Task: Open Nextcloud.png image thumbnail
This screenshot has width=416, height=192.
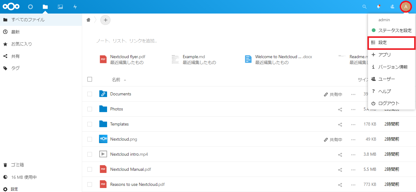Action: [103, 139]
